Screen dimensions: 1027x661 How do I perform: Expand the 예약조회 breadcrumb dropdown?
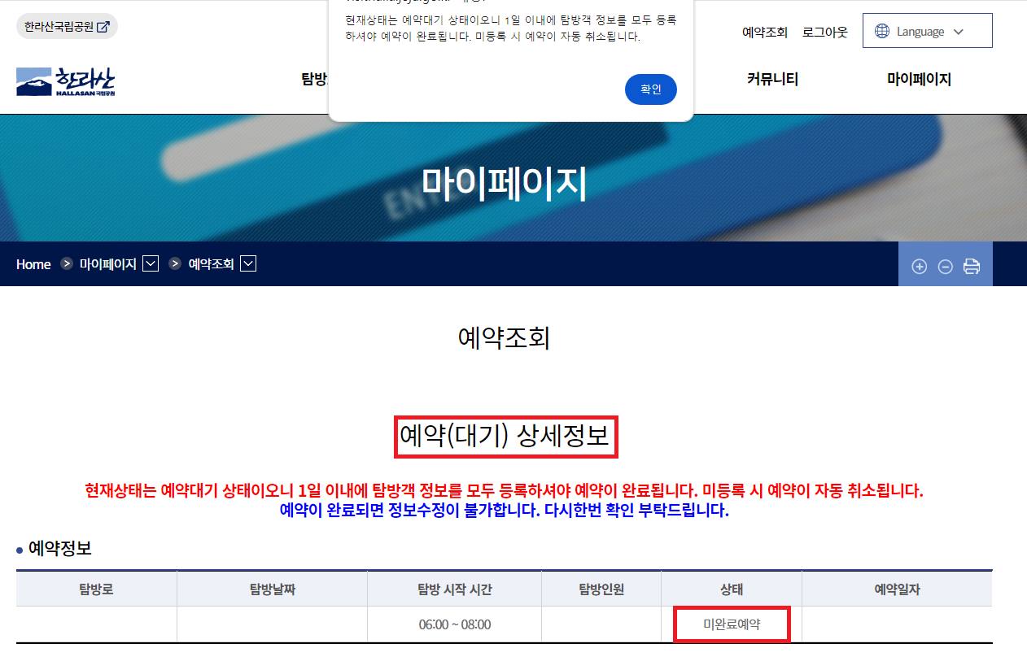pos(248,263)
